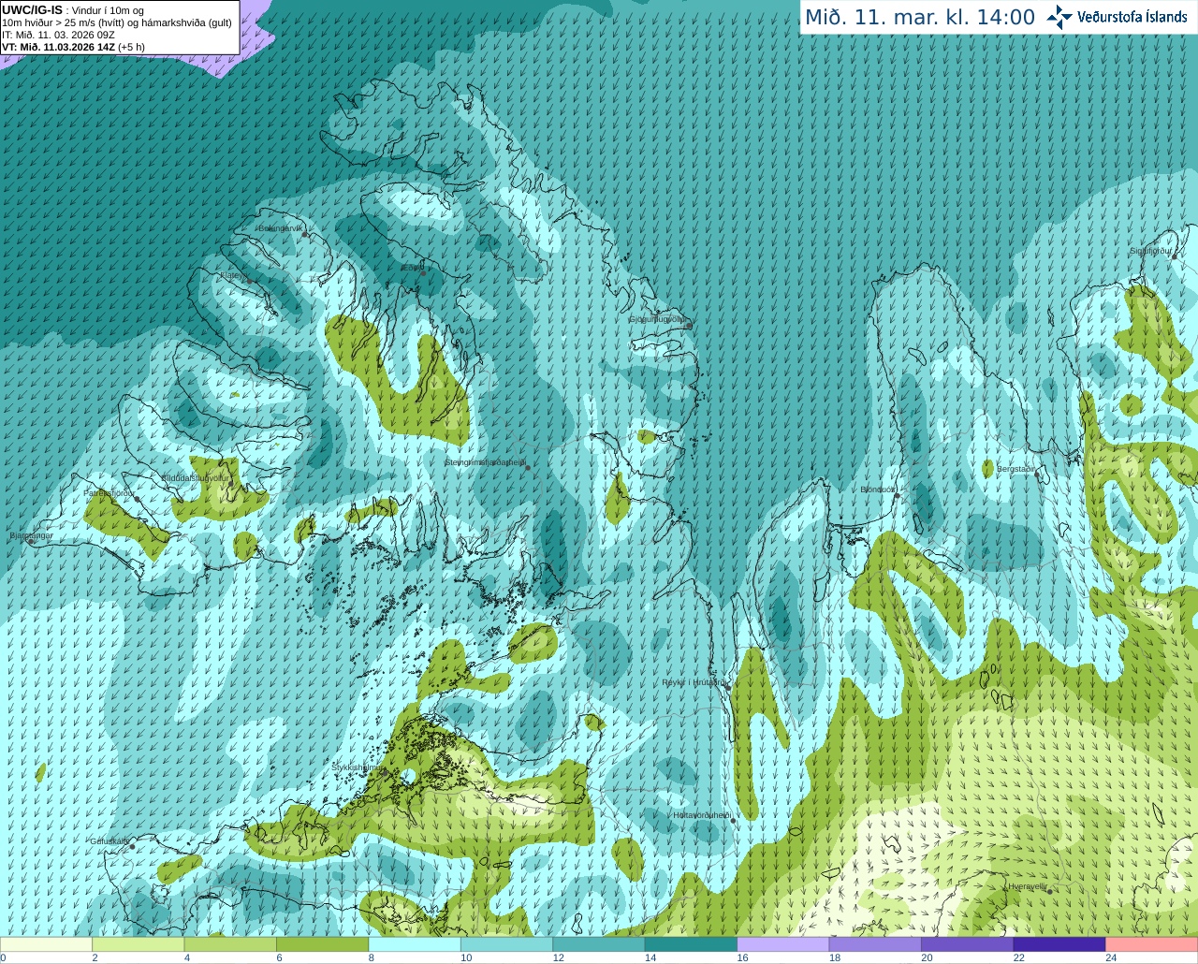The image size is (1198, 964).
Task: Click the 'UWC/IG-IS' model title text
Action: click(x=32, y=9)
